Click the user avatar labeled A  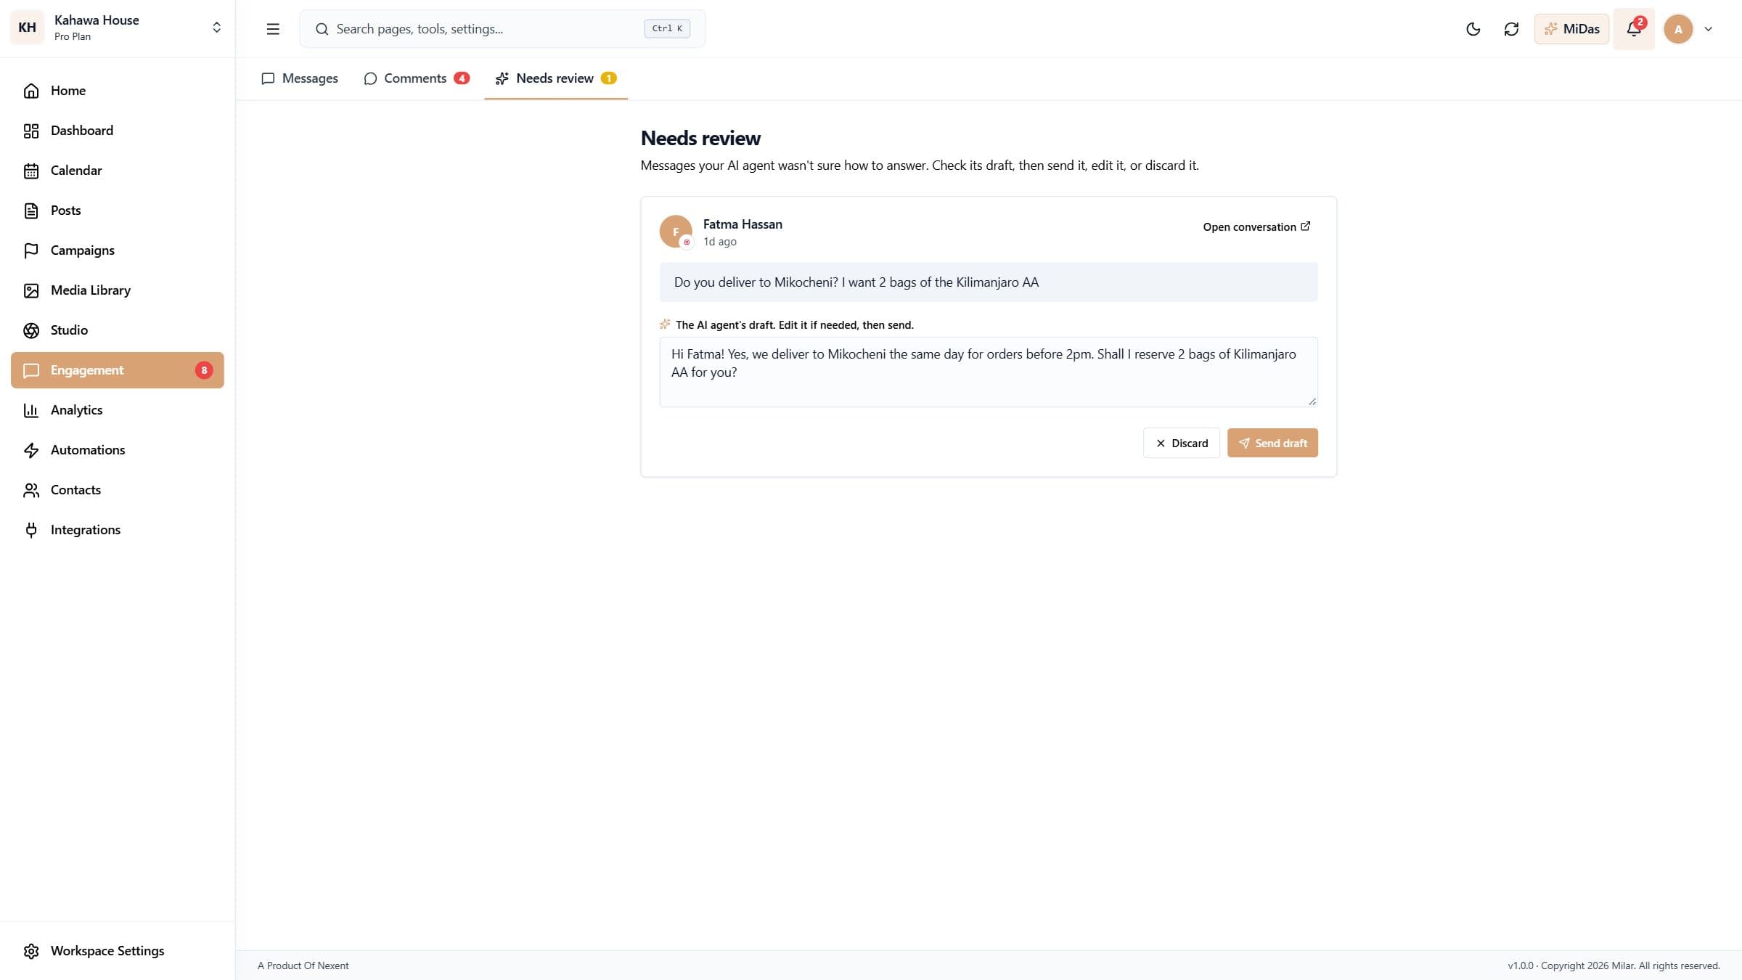[1678, 29]
